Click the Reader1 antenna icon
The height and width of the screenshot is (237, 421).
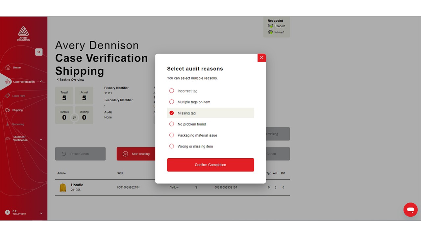click(270, 26)
